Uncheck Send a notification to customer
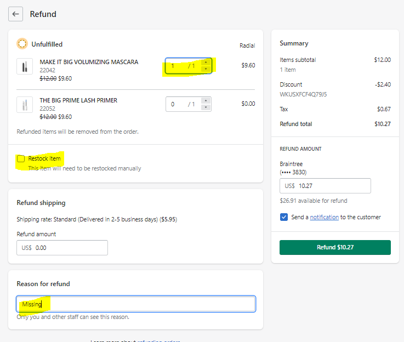The width and height of the screenshot is (404, 342). (x=283, y=217)
